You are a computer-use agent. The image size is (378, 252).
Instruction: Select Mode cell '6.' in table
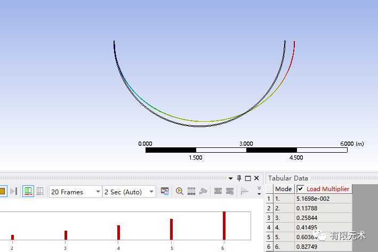pos(284,247)
